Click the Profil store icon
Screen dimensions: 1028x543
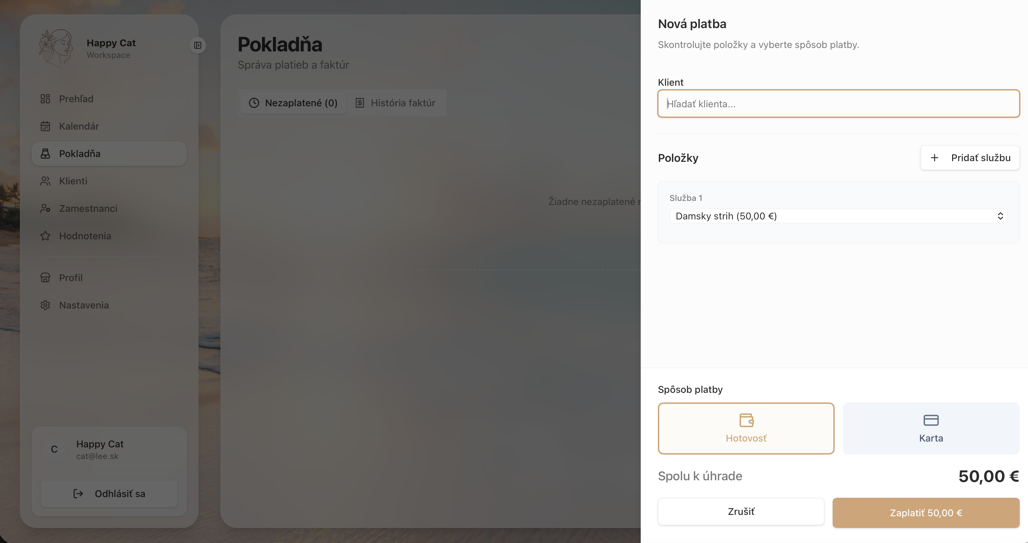coord(45,278)
